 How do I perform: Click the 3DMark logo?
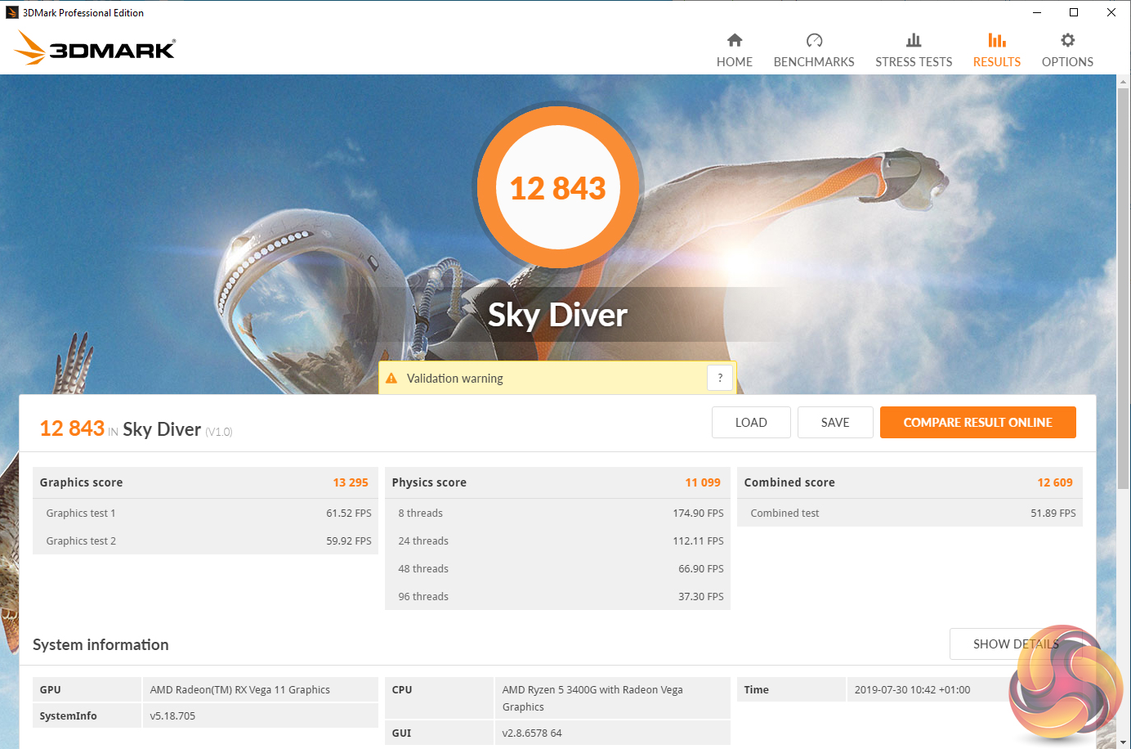pos(95,48)
